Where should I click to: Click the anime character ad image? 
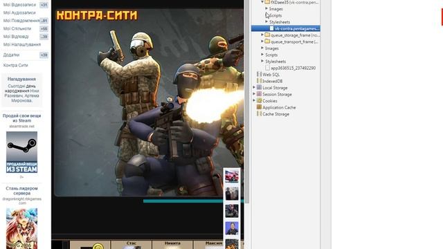(x=21, y=228)
